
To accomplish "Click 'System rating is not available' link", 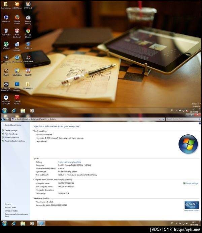I will tap(70, 162).
